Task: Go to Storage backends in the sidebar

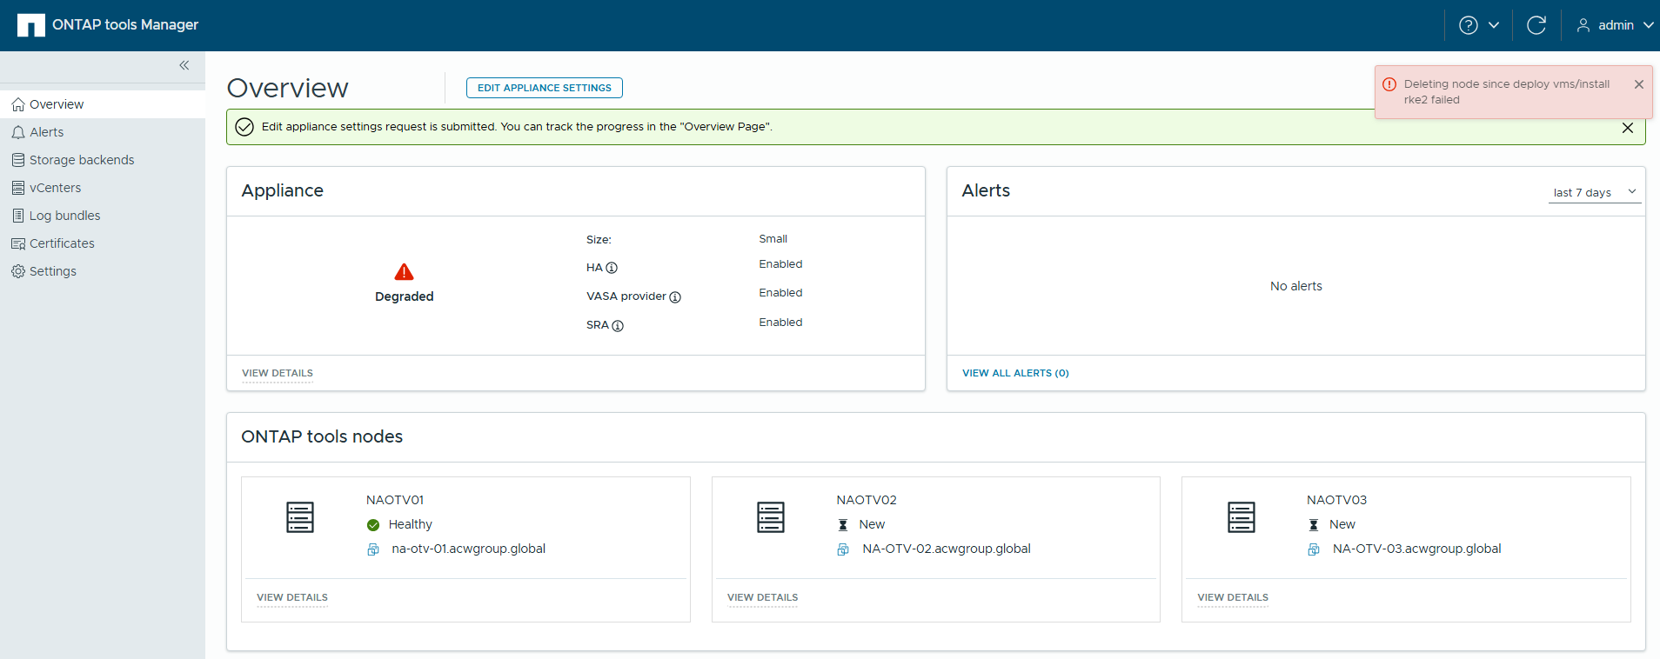Action: pyautogui.click(x=82, y=160)
